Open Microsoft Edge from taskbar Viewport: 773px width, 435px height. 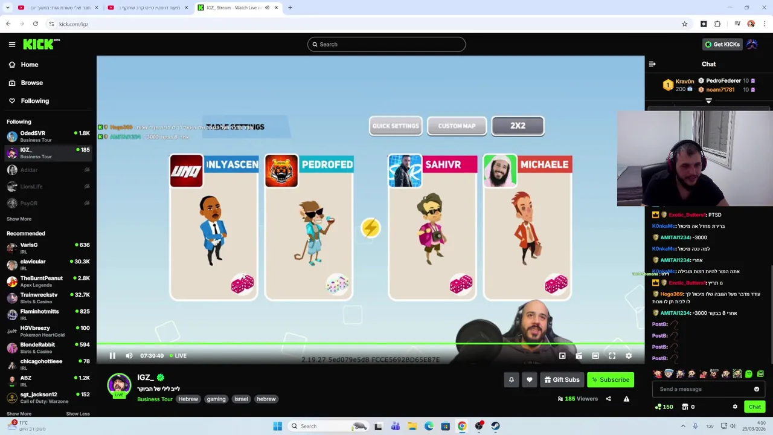point(429,426)
